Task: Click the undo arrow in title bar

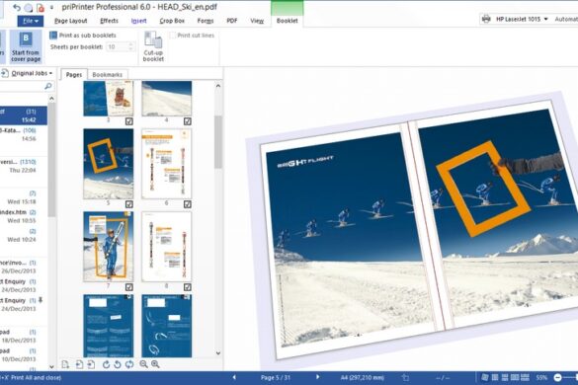Action: pyautogui.click(x=17, y=7)
